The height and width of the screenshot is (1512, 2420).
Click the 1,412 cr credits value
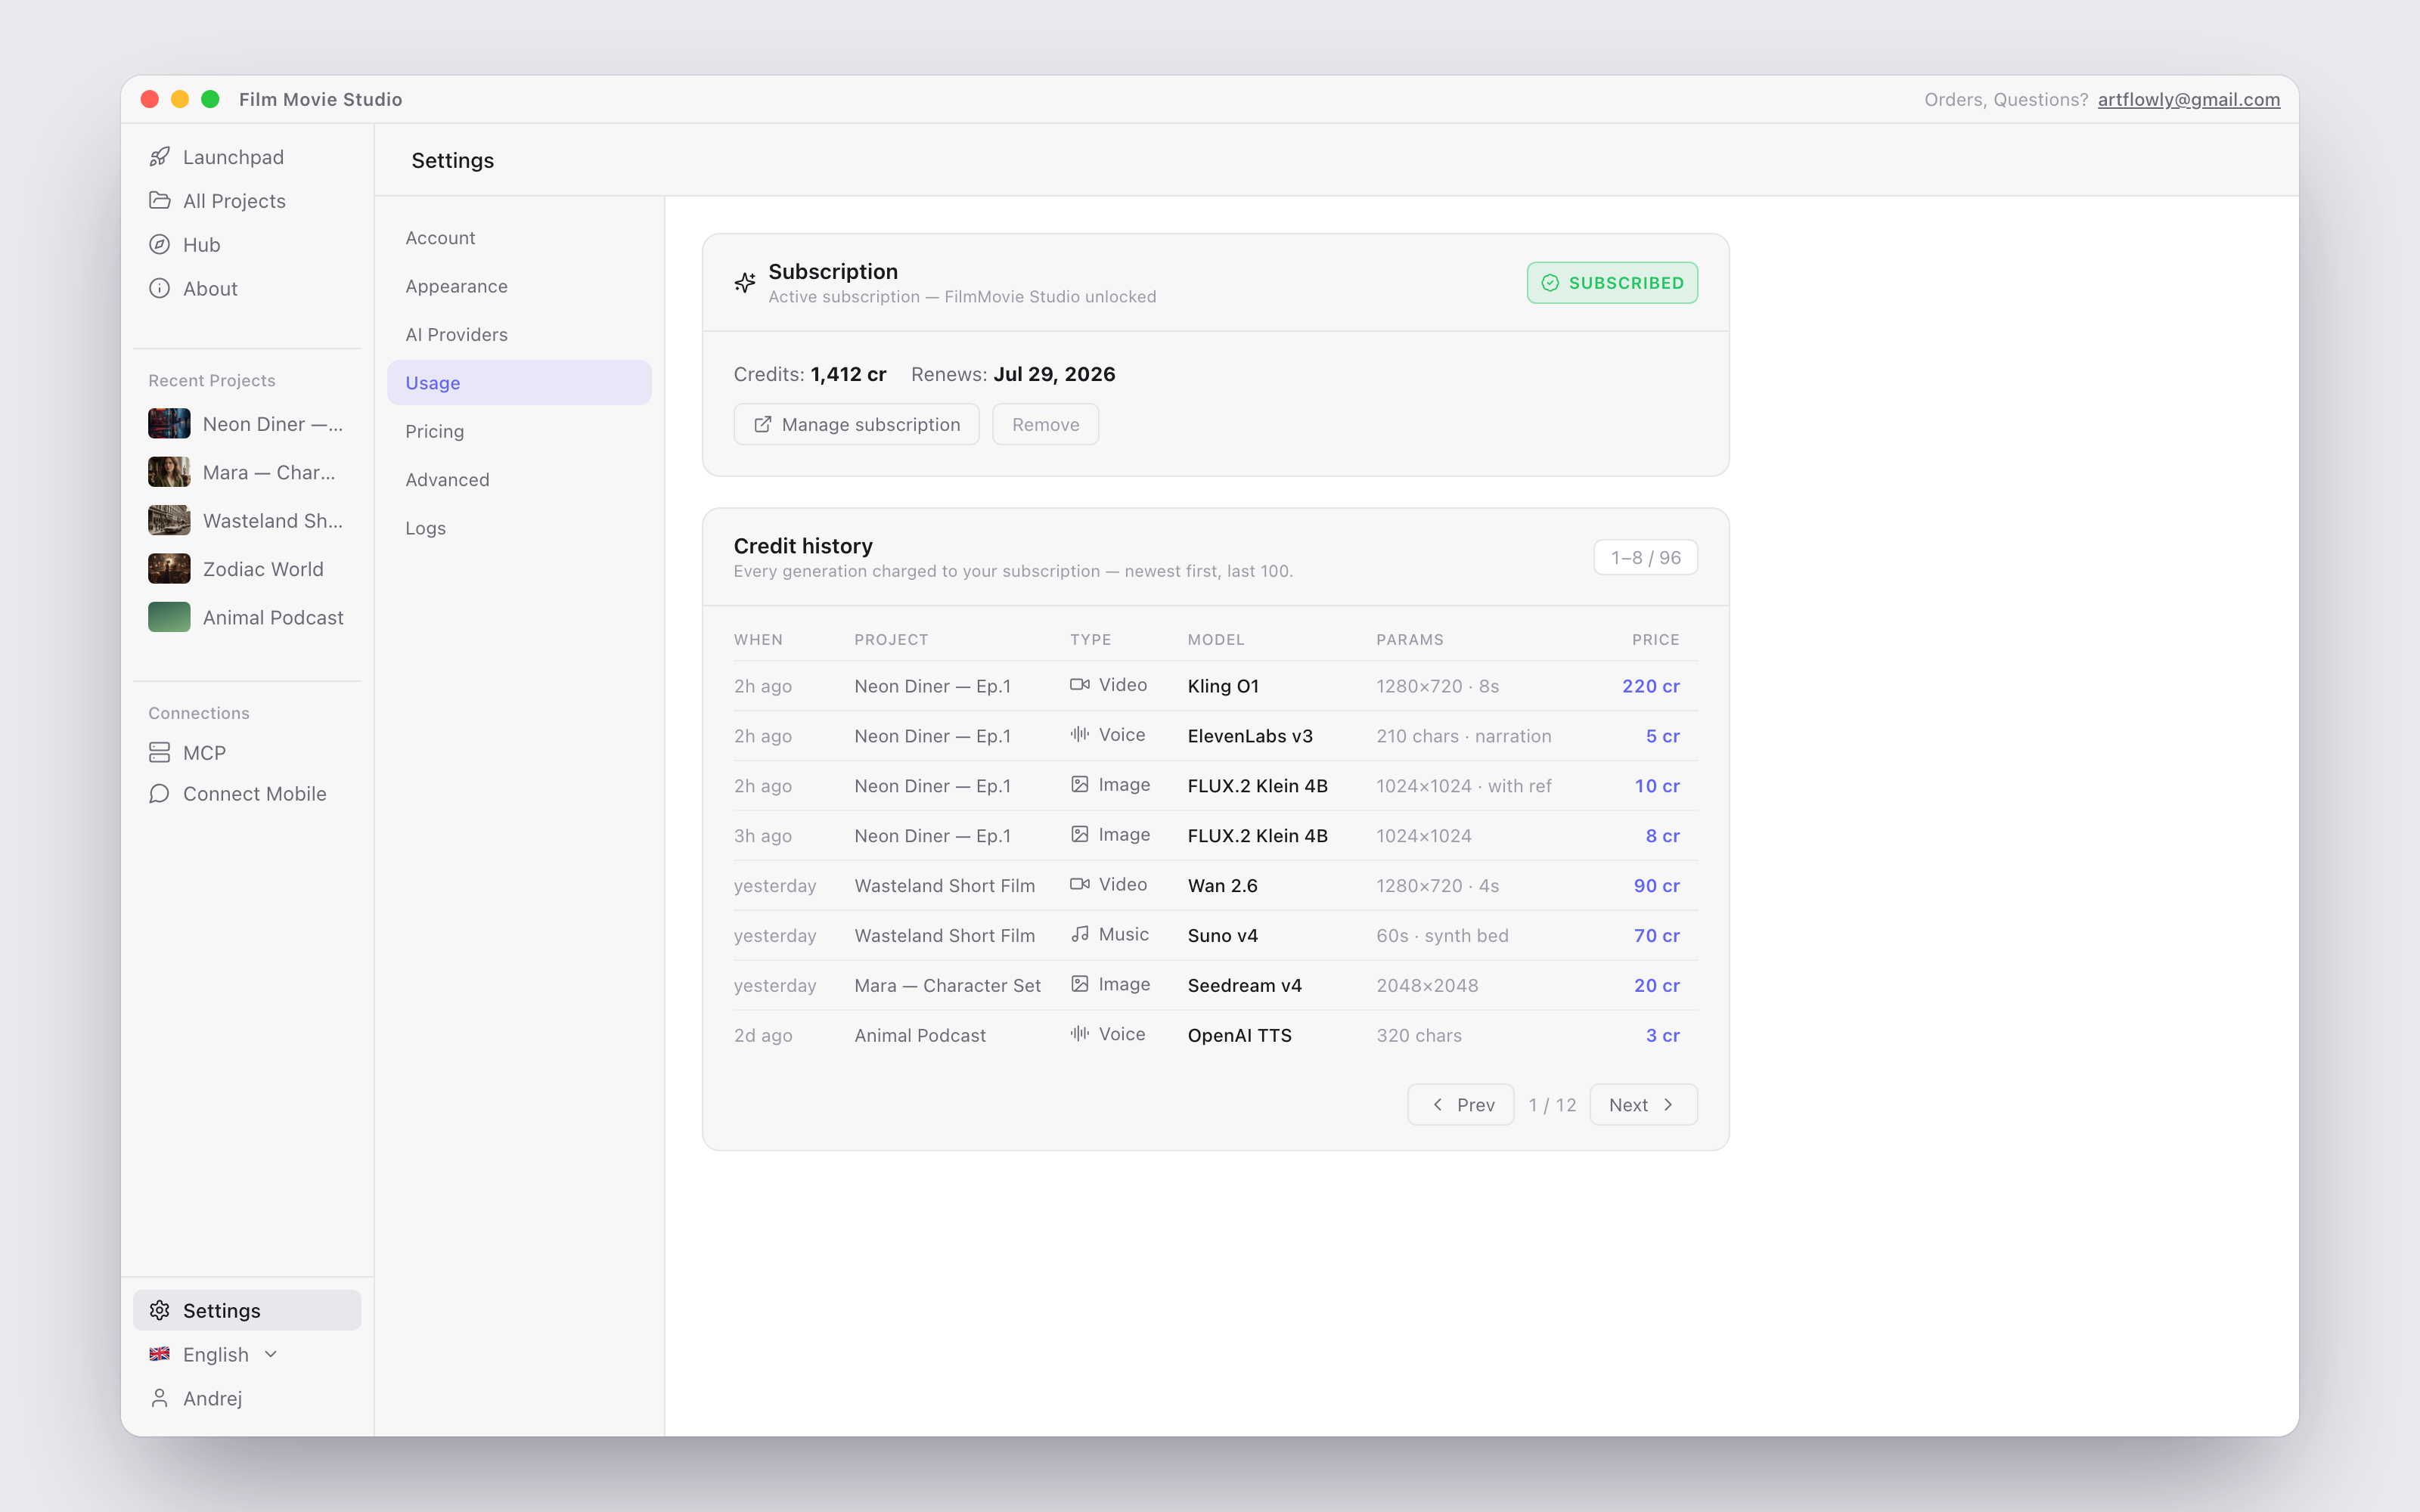tap(848, 374)
